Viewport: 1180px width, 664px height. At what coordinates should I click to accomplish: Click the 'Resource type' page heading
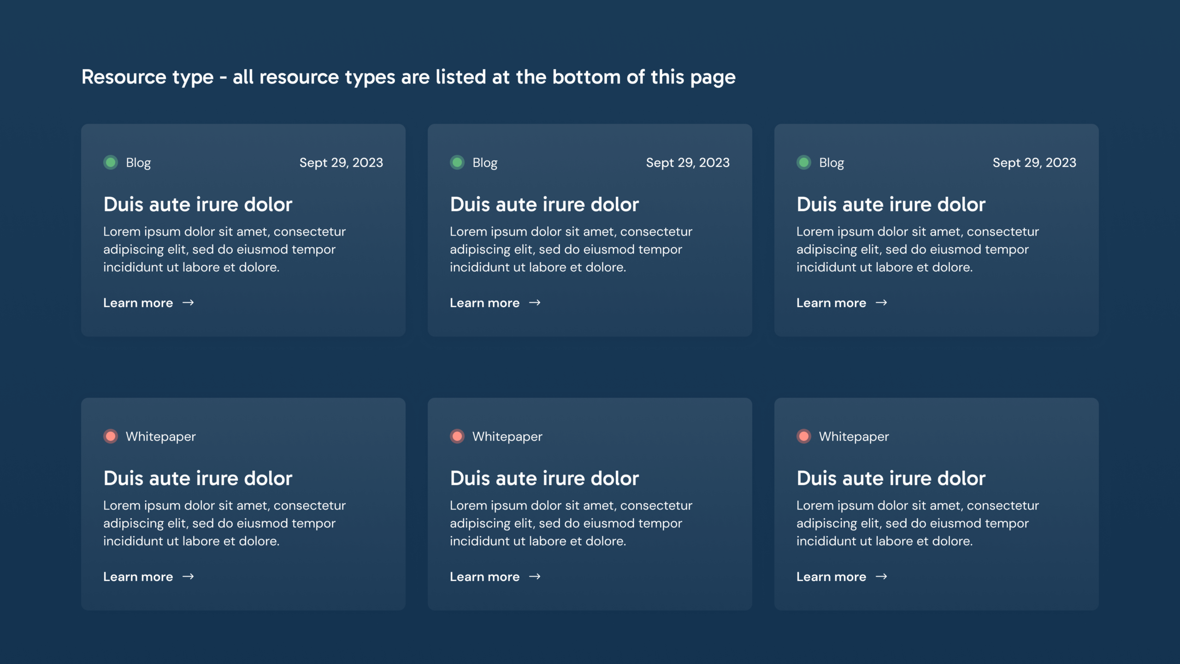[408, 77]
